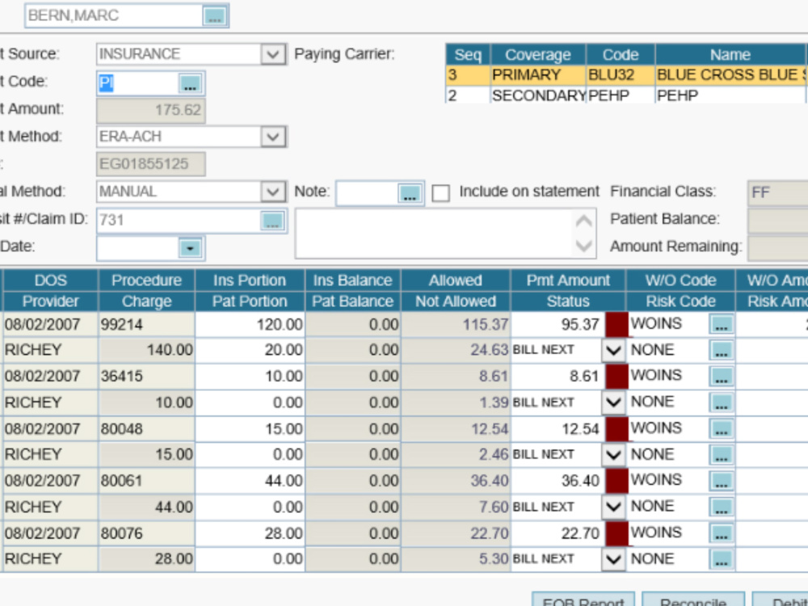Click the payment amount 175.62 field
The height and width of the screenshot is (606, 808).
(x=150, y=110)
